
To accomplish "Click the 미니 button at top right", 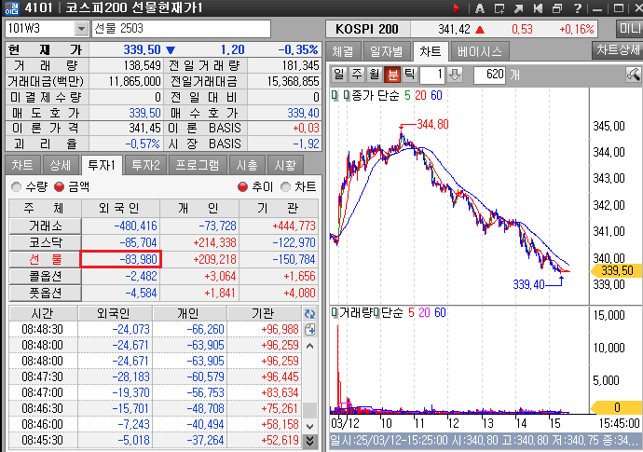I will [629, 29].
